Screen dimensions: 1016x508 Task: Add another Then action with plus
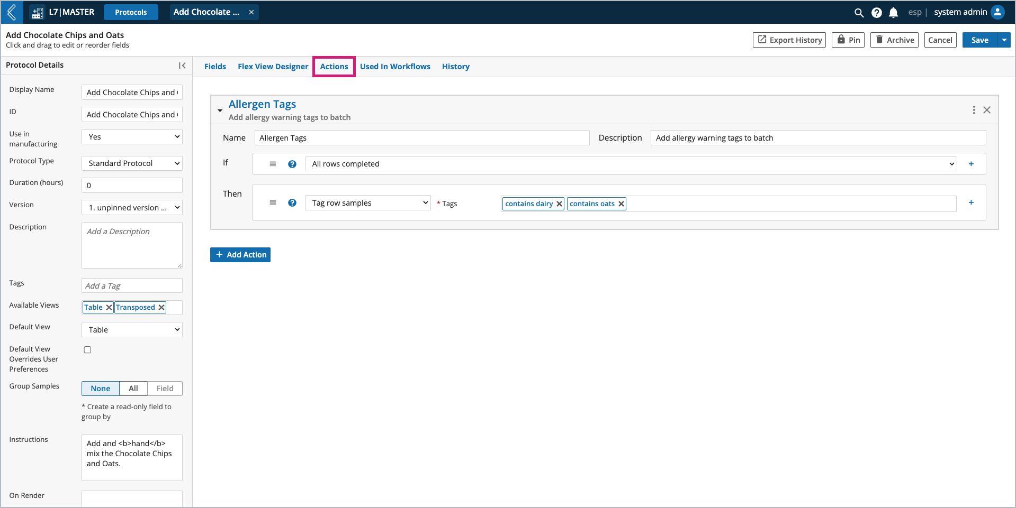pyautogui.click(x=971, y=202)
